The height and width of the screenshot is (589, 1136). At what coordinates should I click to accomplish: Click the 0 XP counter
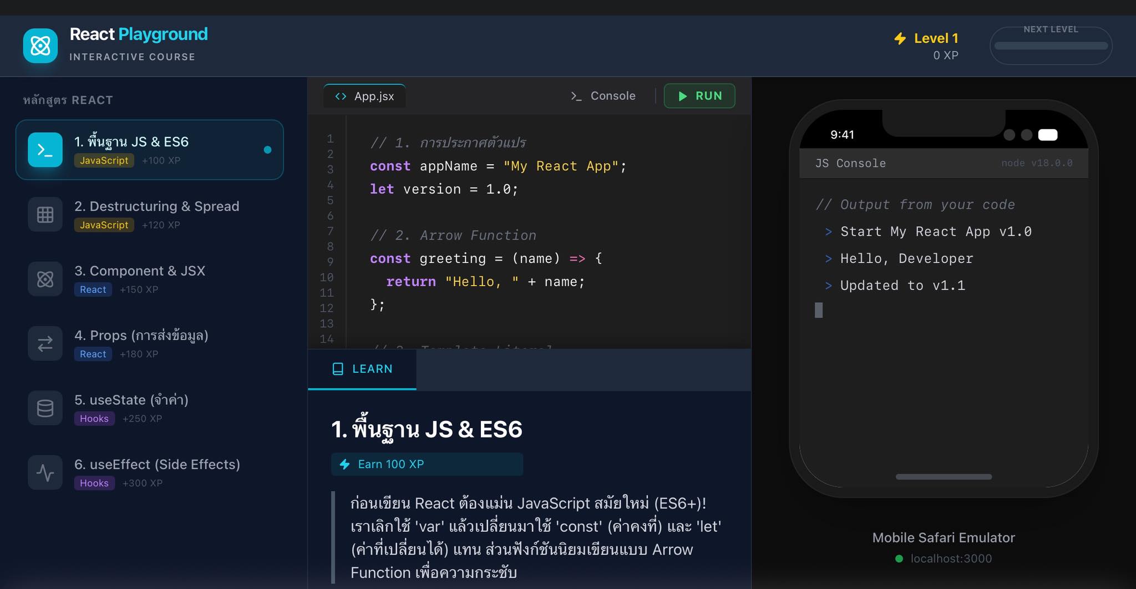pyautogui.click(x=946, y=55)
